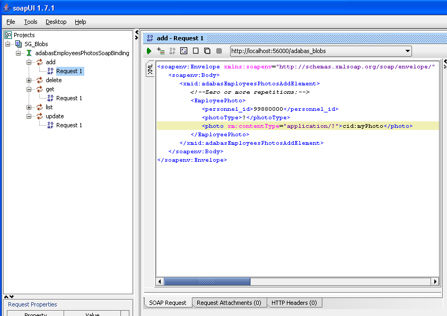Click the Value column header
The width and height of the screenshot is (447, 316).
tap(92, 314)
